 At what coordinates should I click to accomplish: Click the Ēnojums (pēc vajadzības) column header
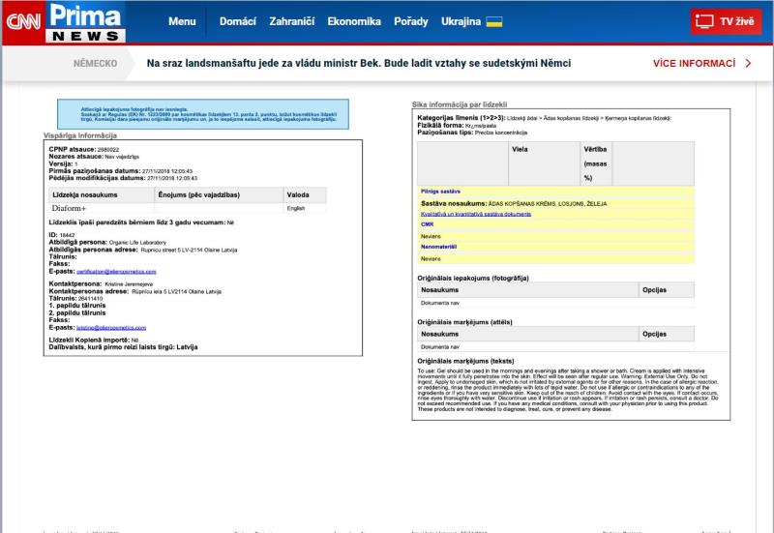[219, 195]
